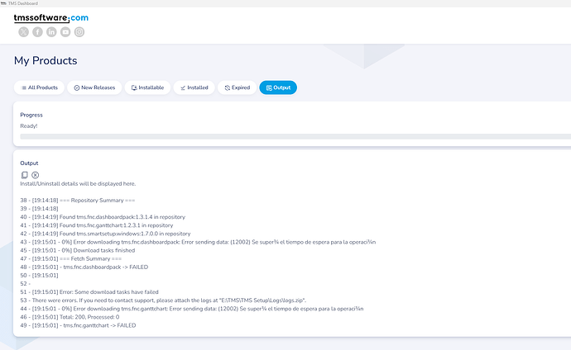This screenshot has width=571, height=350.
Task: Click log line 40 about tms.fnc.dashboardpack:1.3.1.4
Action: coord(103,217)
